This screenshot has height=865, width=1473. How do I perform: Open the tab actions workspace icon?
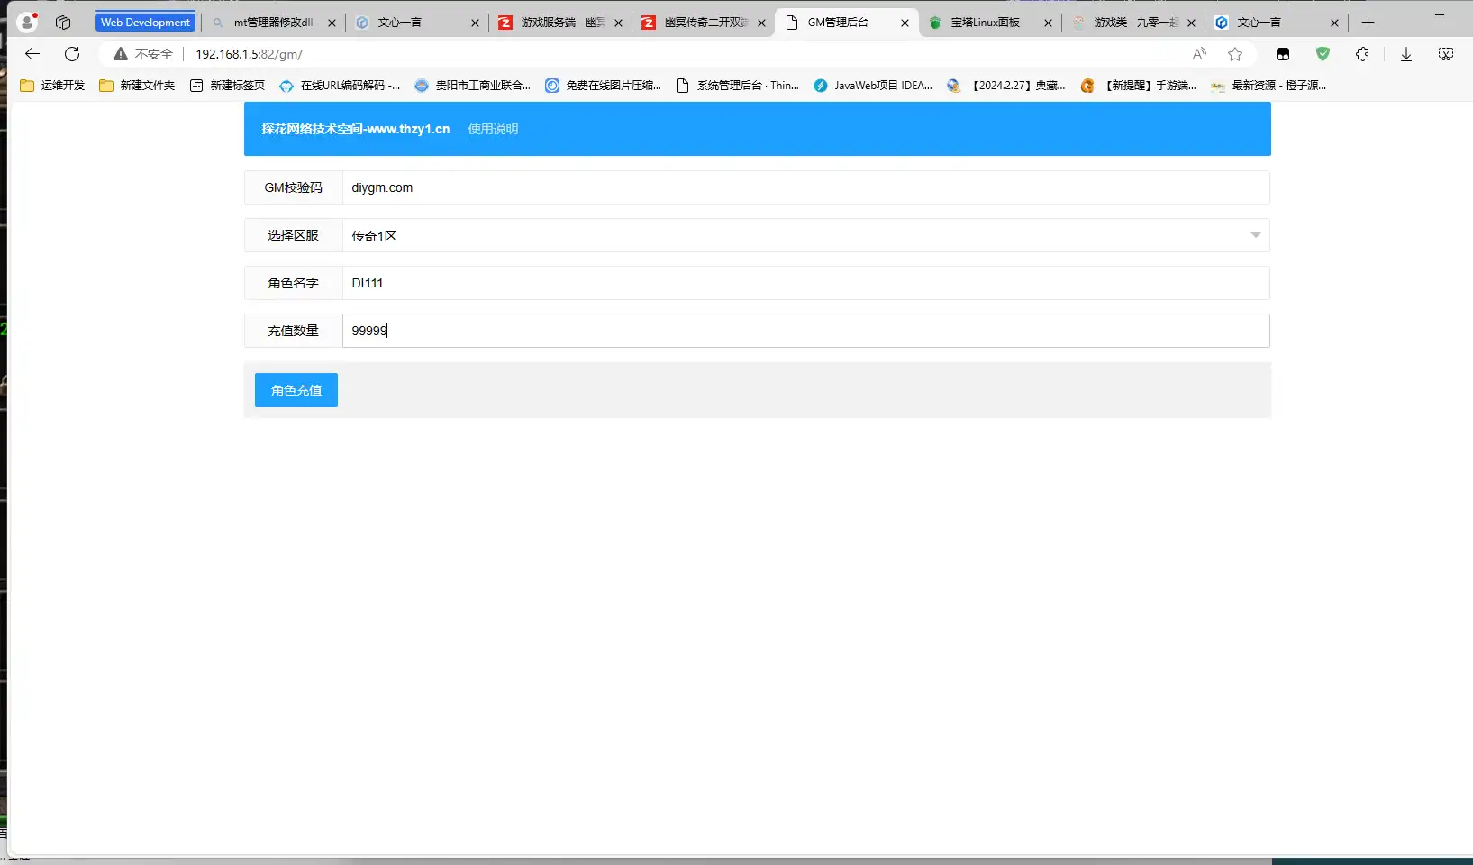coord(63,23)
